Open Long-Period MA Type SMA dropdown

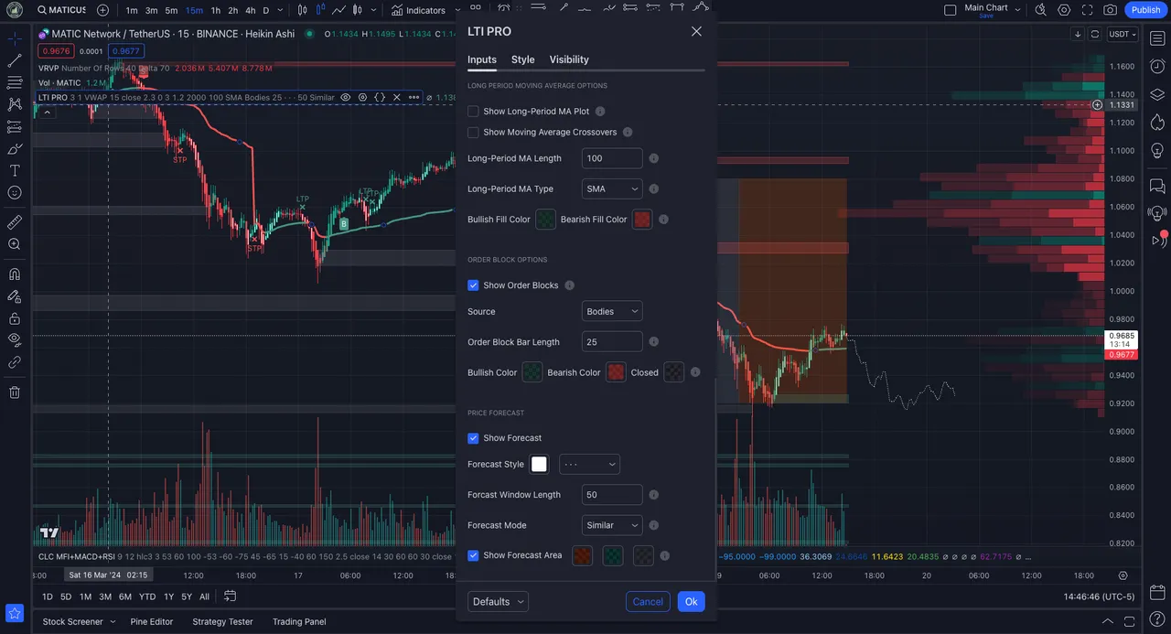(x=612, y=188)
